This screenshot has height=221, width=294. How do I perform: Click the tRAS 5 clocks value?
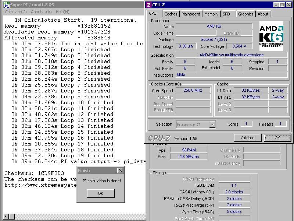tap(234, 211)
